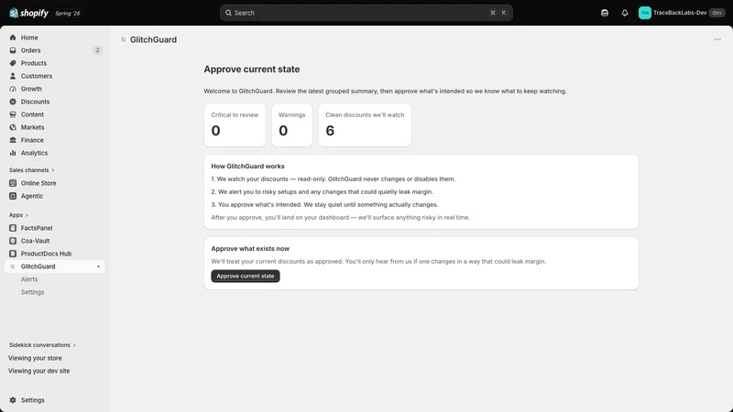Click the Discounts badge icon
Viewport: 733px width, 412px height.
13,102
